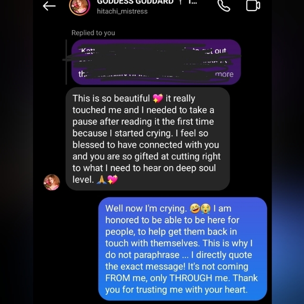
Task: Start an audio call with phone icon
Action: [x=224, y=5]
